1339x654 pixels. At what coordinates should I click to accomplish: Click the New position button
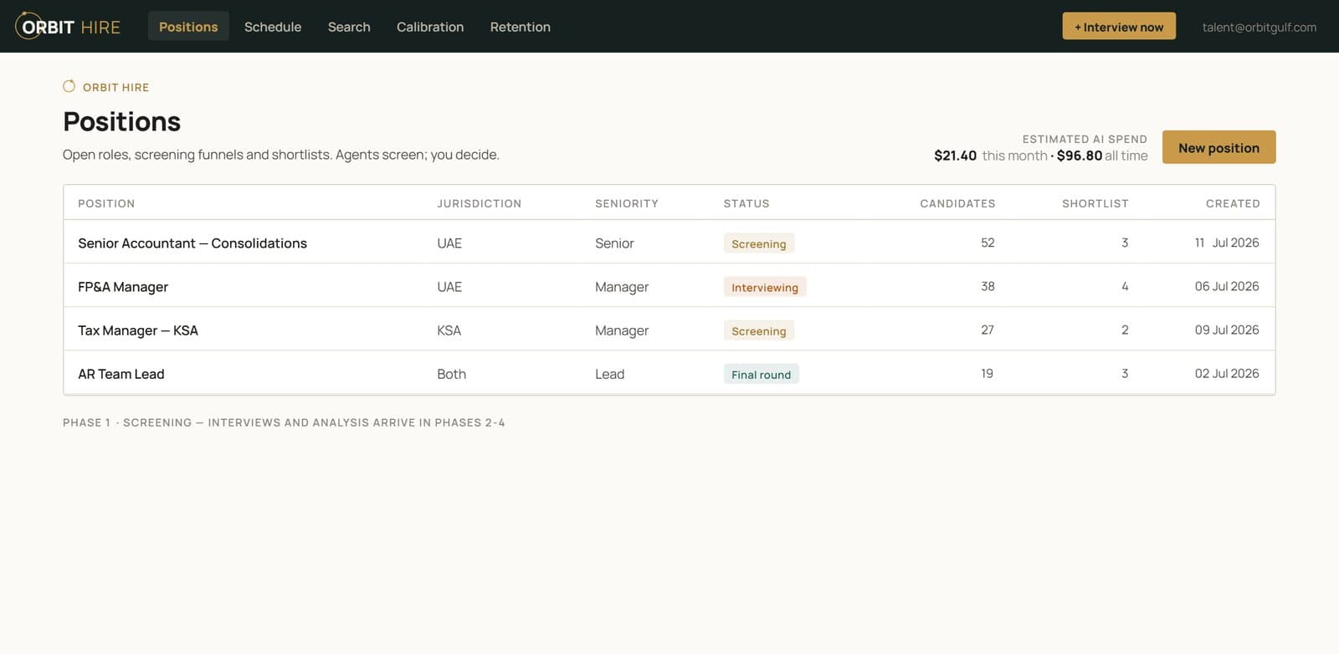1218,147
